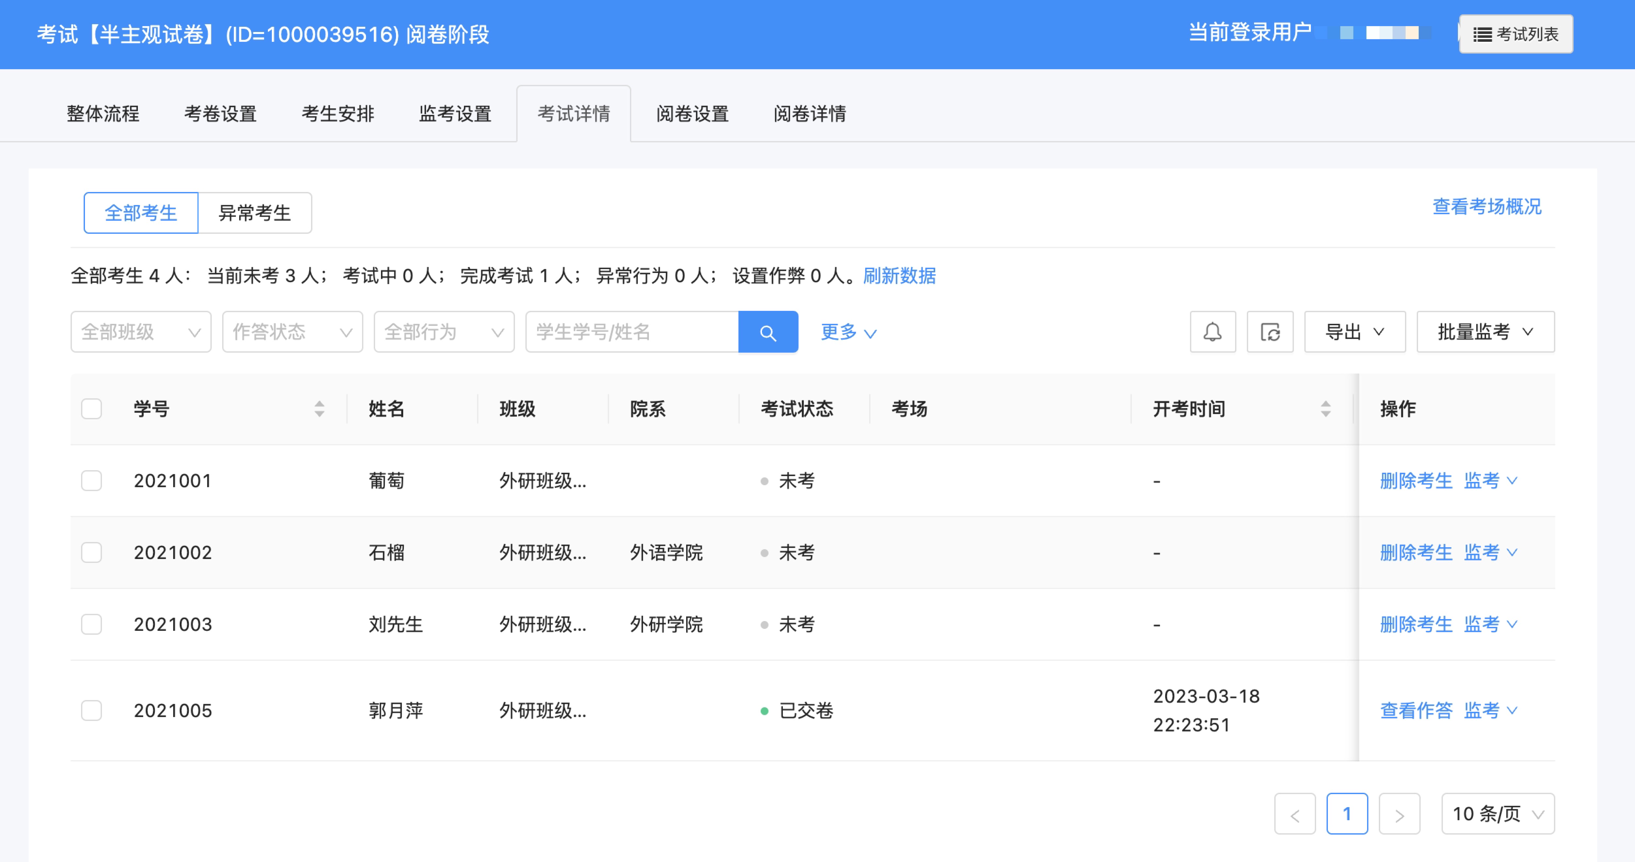Click the notification bell icon
The height and width of the screenshot is (862, 1635).
(1212, 332)
